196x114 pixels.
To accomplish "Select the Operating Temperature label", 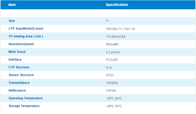I will [26, 98].
